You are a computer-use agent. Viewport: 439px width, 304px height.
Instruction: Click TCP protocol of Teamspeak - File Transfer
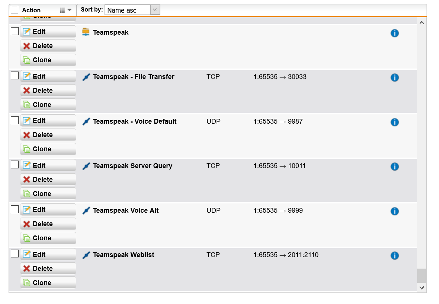213,77
